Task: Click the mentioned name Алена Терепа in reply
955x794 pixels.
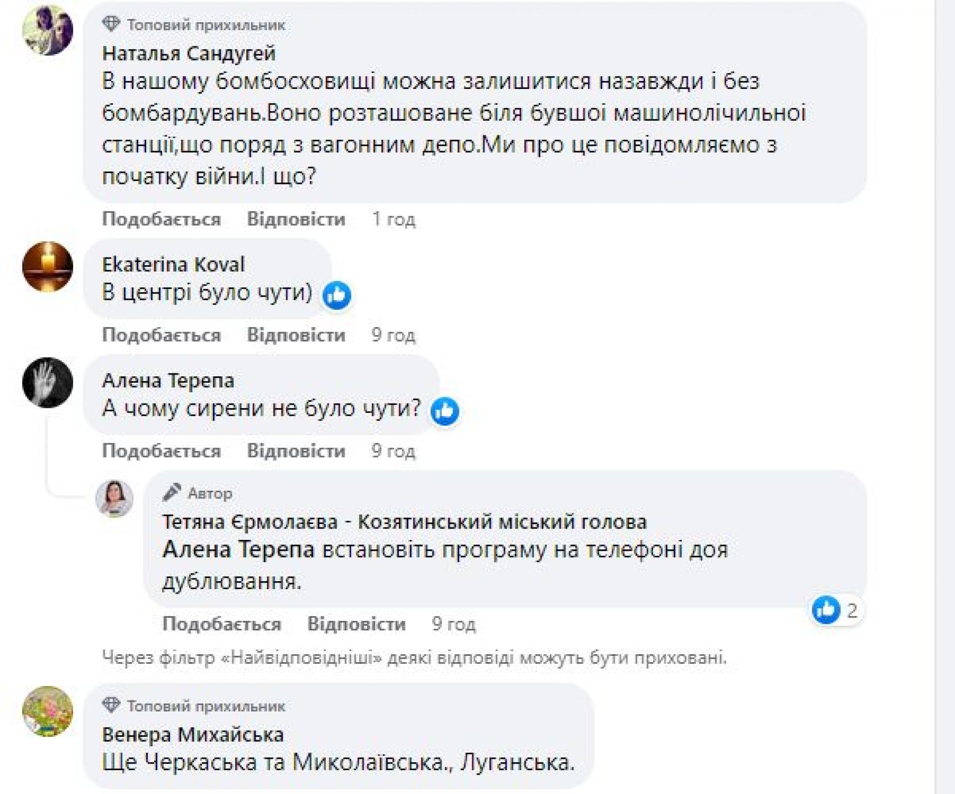Action: coord(239,550)
